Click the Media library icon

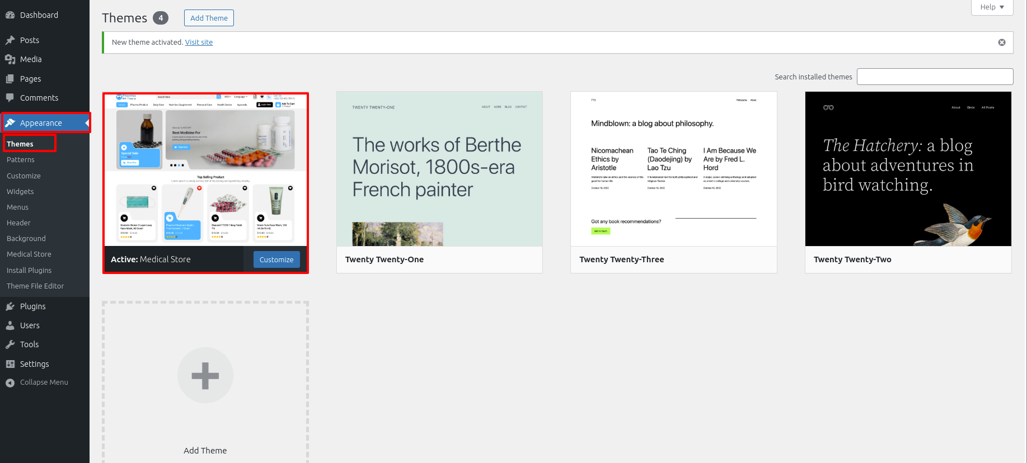click(x=10, y=59)
